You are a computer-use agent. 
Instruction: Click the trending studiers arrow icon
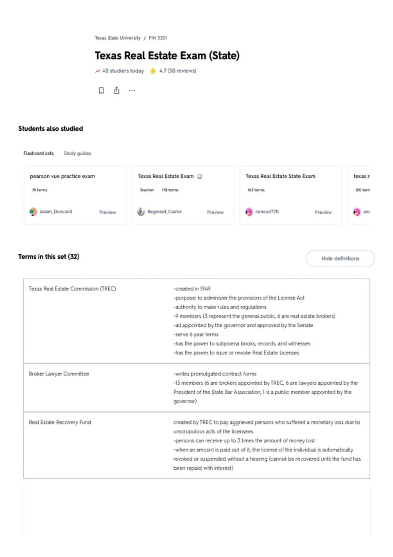[97, 71]
